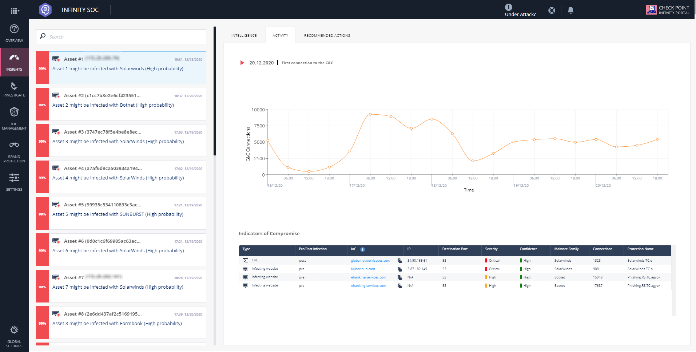696x352 pixels.
Task: Open Settings in the sidebar
Action: pos(14,182)
